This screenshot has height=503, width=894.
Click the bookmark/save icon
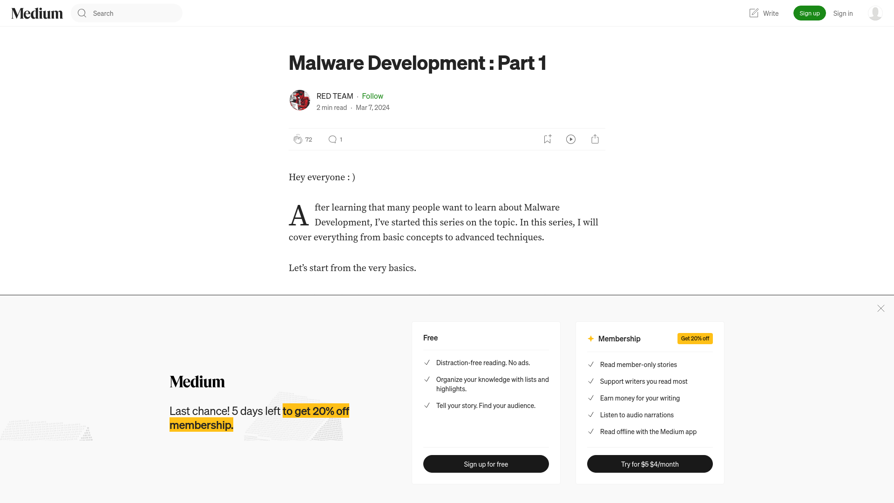point(547,139)
